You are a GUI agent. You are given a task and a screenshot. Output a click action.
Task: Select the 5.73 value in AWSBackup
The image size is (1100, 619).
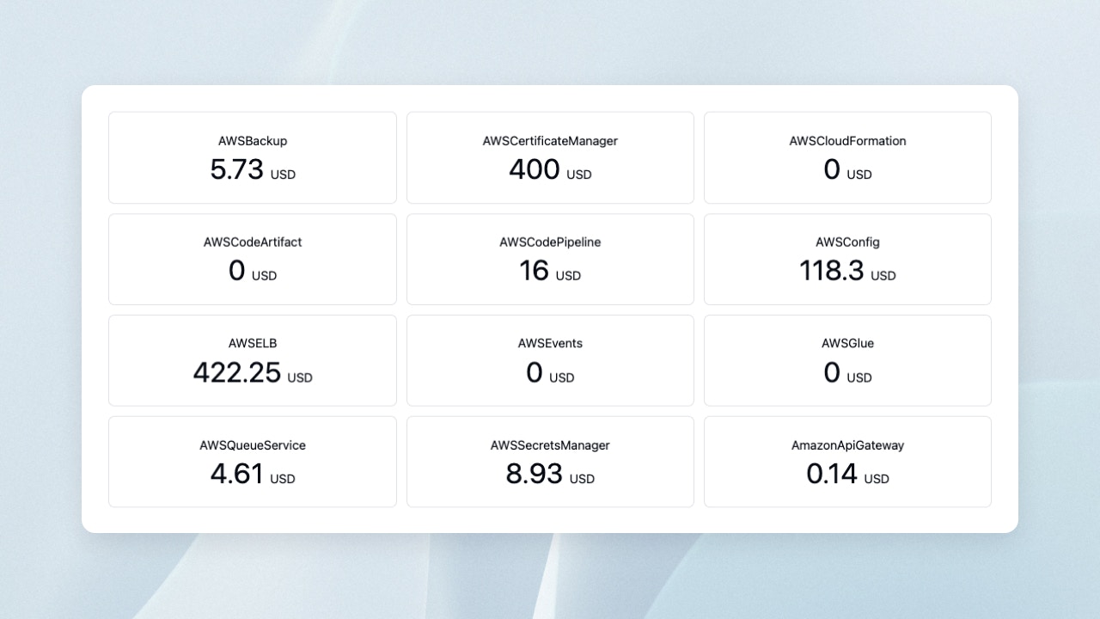coord(237,169)
